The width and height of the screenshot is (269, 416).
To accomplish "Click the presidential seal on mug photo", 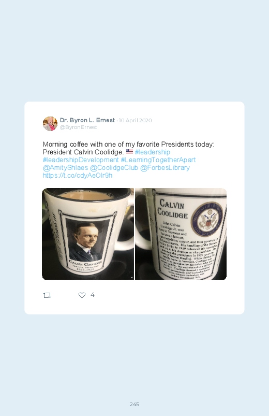I will (x=207, y=220).
